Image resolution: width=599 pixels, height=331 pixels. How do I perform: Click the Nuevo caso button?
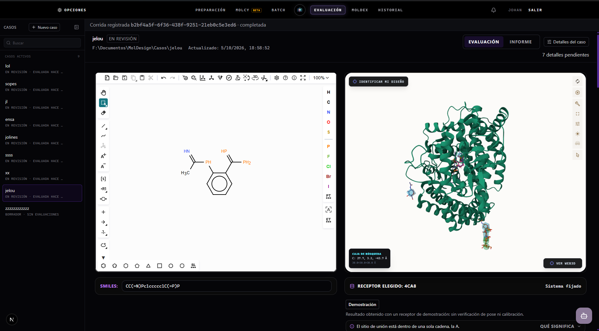pos(44,27)
